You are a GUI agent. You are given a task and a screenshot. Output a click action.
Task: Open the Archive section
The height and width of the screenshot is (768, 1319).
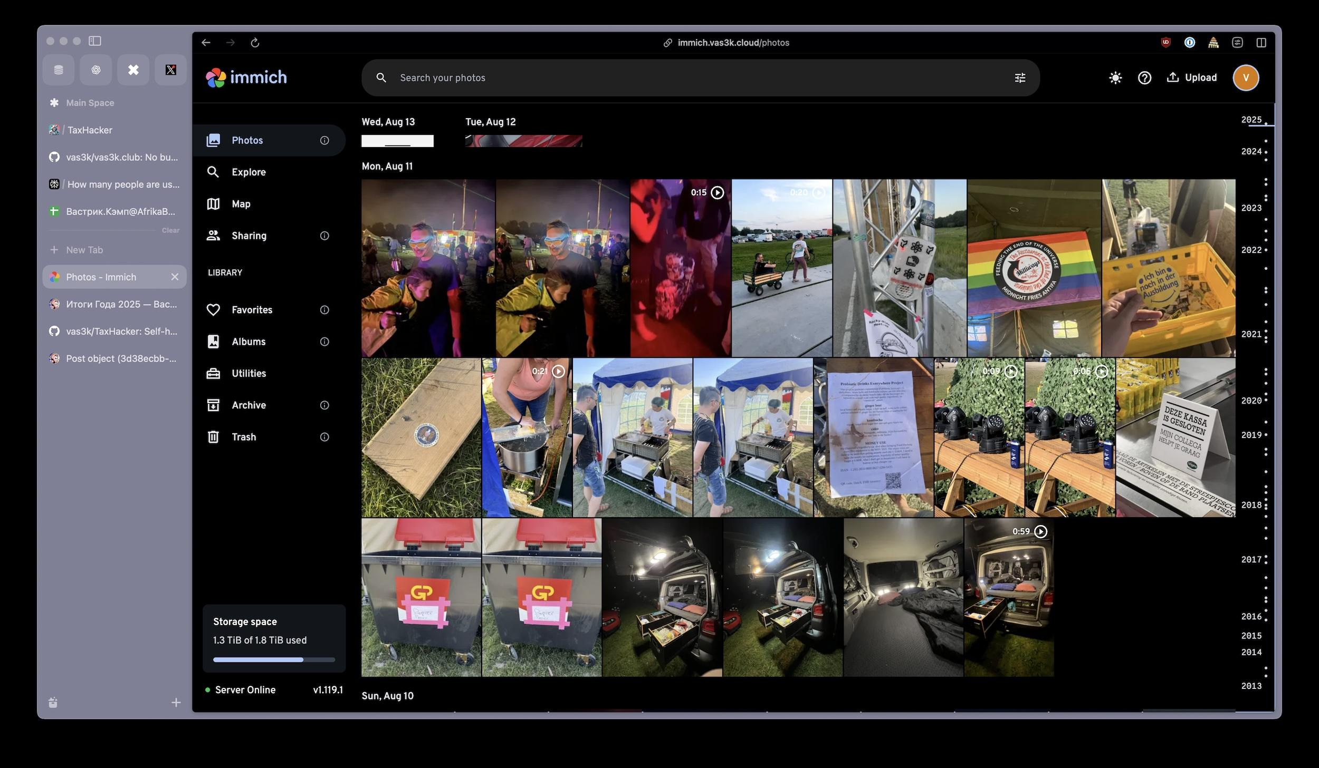tap(248, 405)
